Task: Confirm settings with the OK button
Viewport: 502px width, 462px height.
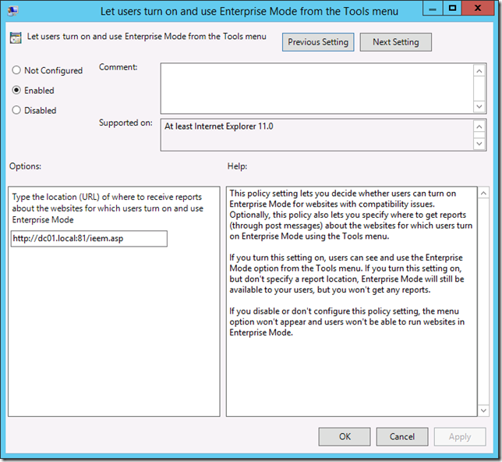Action: pos(345,437)
